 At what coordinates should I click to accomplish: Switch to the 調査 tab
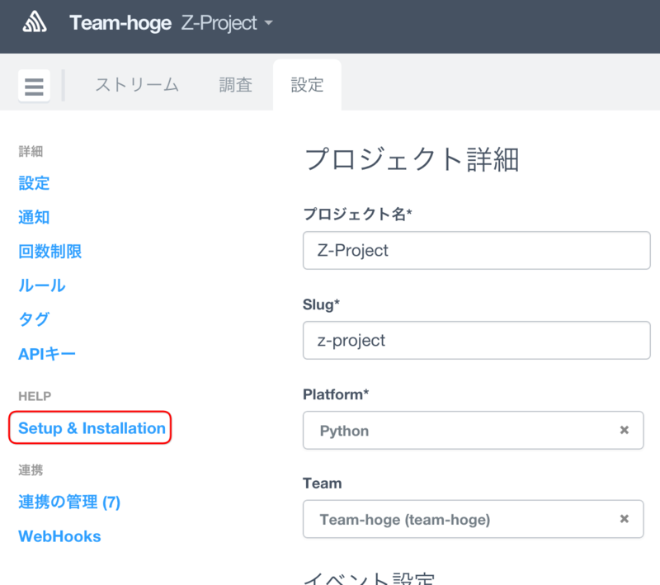236,85
